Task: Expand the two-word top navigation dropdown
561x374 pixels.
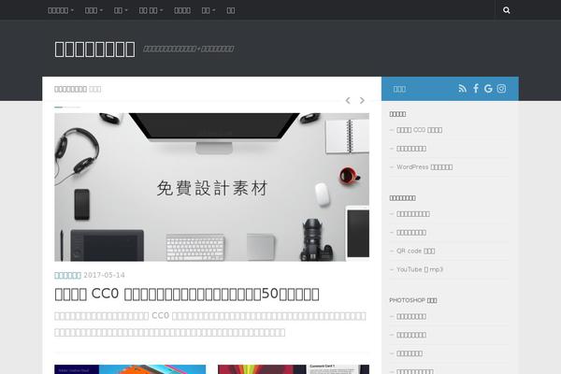Action: [x=151, y=10]
